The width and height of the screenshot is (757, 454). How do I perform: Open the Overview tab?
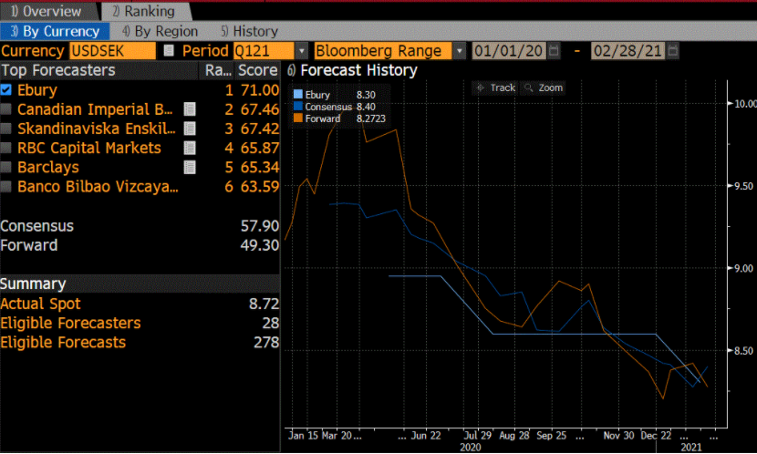(47, 11)
